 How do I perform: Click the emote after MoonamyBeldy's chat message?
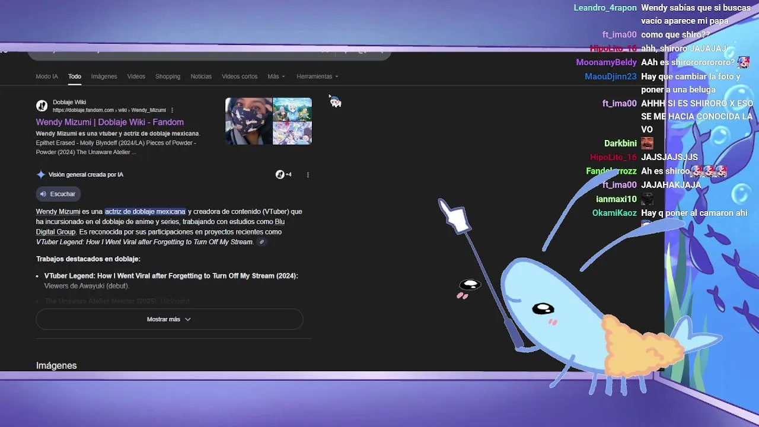(744, 62)
